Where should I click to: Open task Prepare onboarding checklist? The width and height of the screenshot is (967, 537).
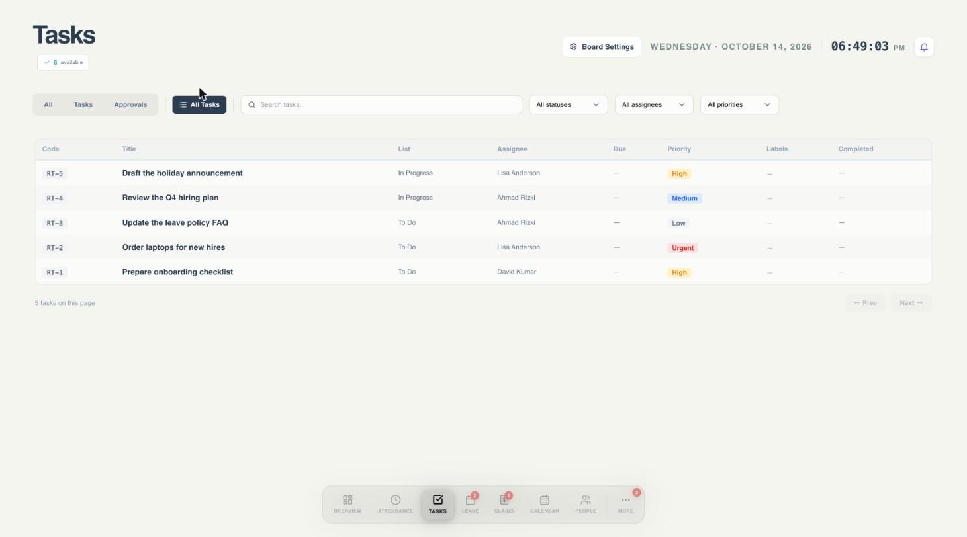click(177, 272)
